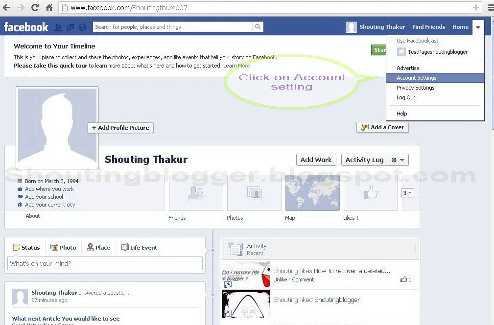Click Unlike on the recovered post

(x=280, y=279)
